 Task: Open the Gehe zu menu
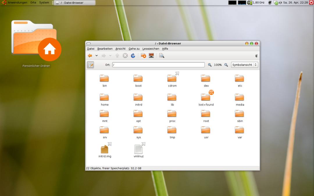point(134,48)
